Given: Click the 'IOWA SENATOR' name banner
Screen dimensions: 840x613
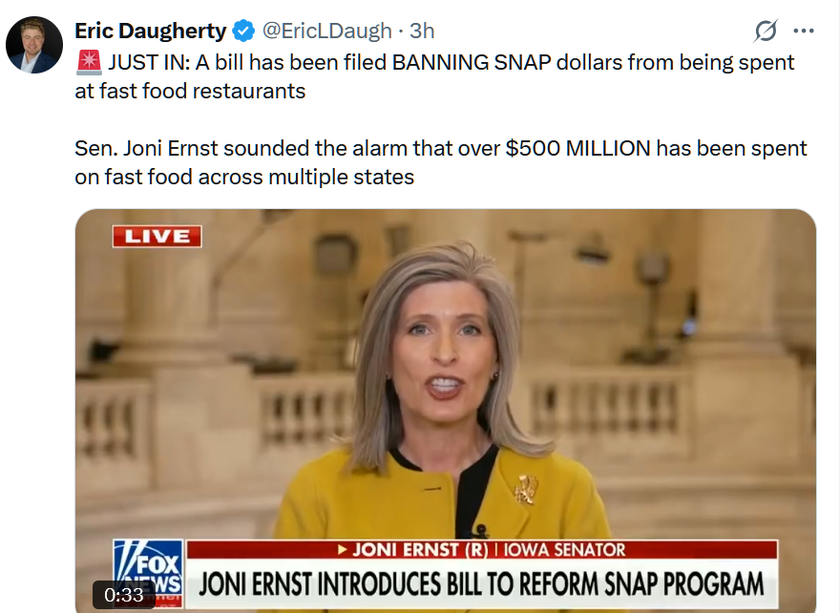Looking at the screenshot, I should (x=565, y=550).
